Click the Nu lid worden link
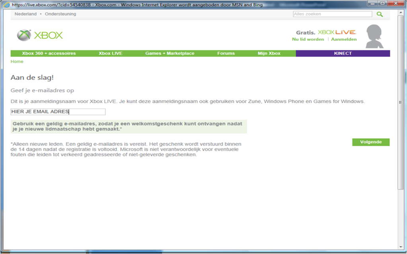407x254 pixels. point(308,39)
